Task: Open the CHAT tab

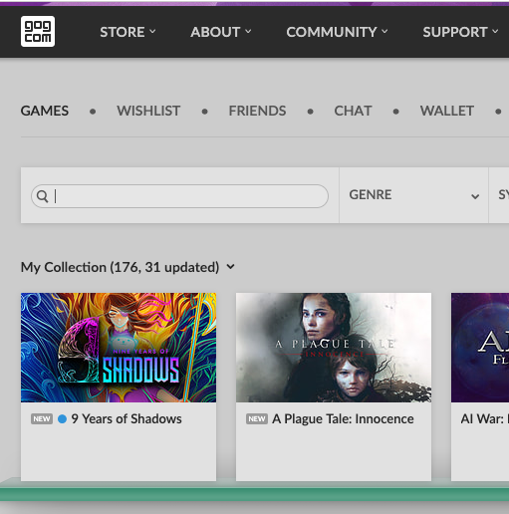Action: pyautogui.click(x=353, y=111)
